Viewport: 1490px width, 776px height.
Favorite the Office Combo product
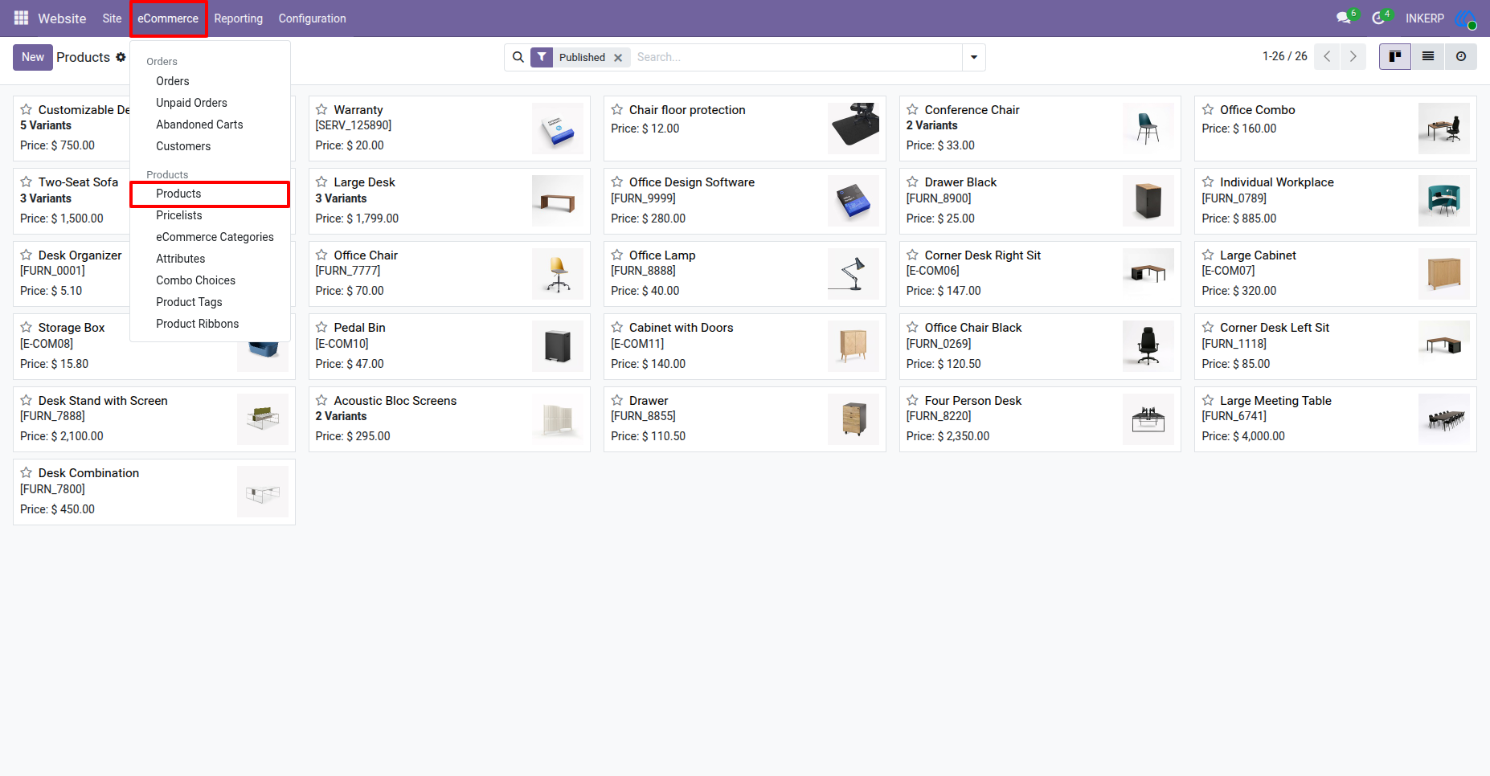pos(1208,109)
